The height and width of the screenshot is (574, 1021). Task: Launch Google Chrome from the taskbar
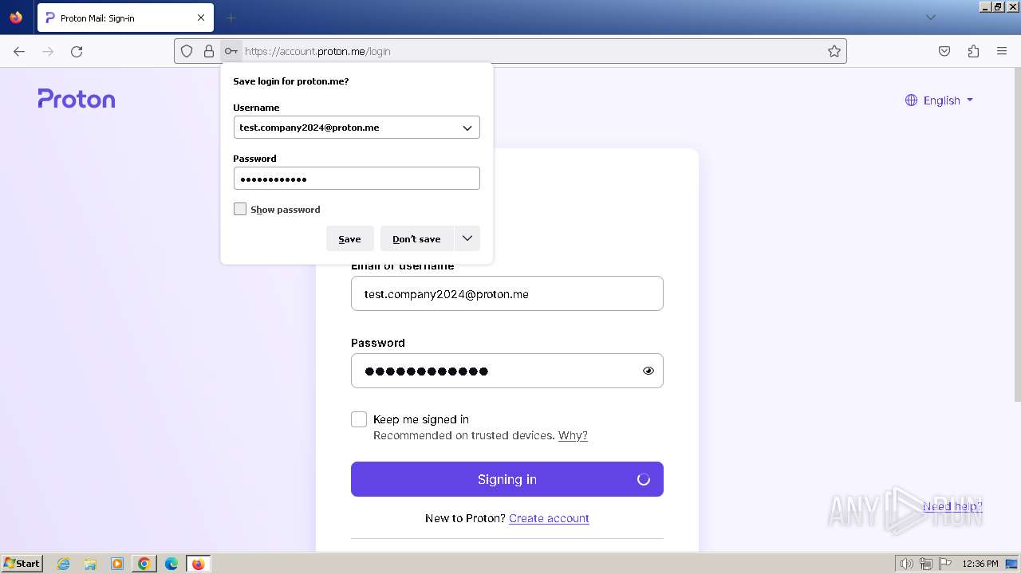click(144, 564)
